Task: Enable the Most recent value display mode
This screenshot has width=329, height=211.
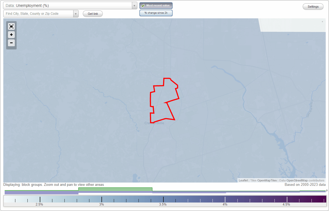Action: tap(156, 5)
